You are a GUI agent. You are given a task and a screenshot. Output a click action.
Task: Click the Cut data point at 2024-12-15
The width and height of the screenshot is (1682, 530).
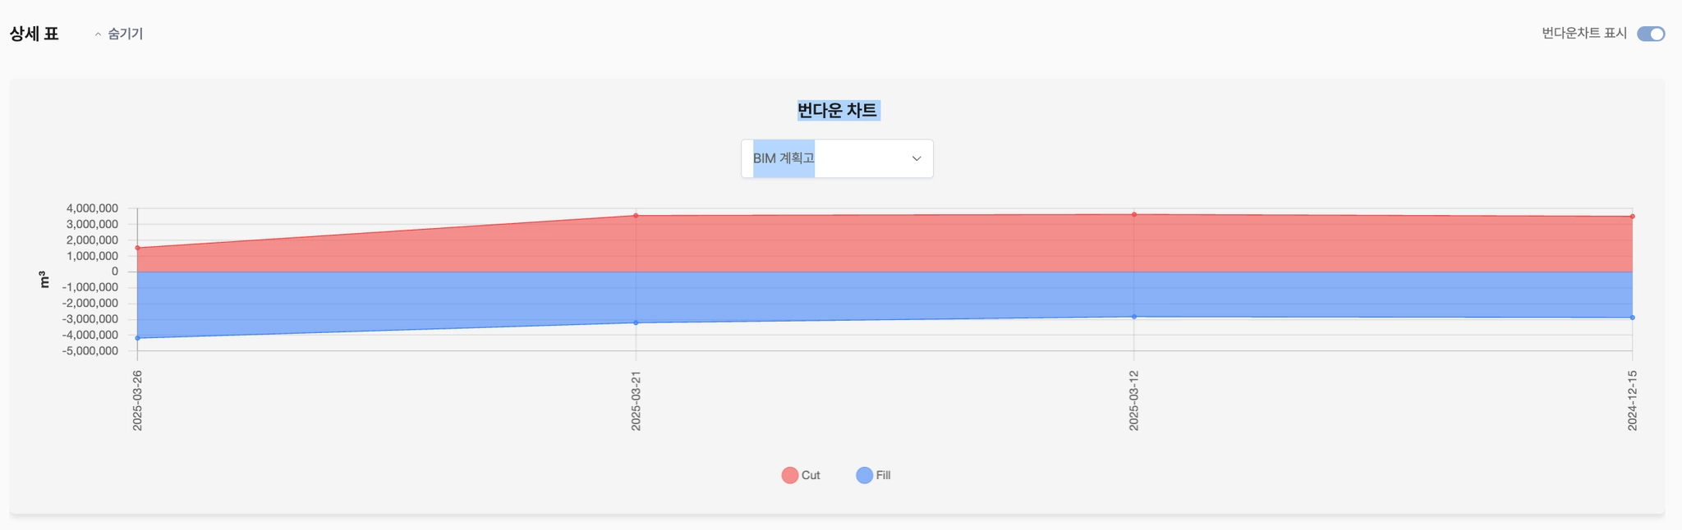tap(1633, 217)
